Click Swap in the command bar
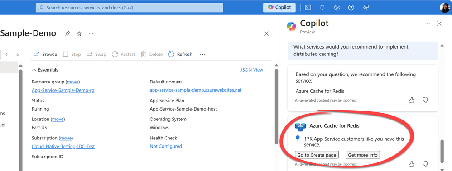This screenshot has height=171, width=452. pyautogui.click(x=96, y=54)
